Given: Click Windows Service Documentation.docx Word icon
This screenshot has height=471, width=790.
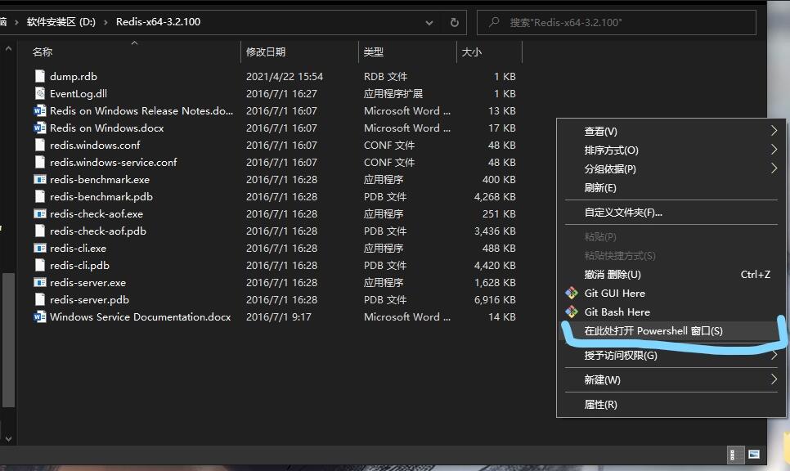Looking at the screenshot, I should pos(40,316).
